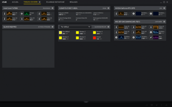Open the MSI Z87-G45 motherboard panel menu
The width and height of the screenshot is (172, 107).
click(164, 22)
